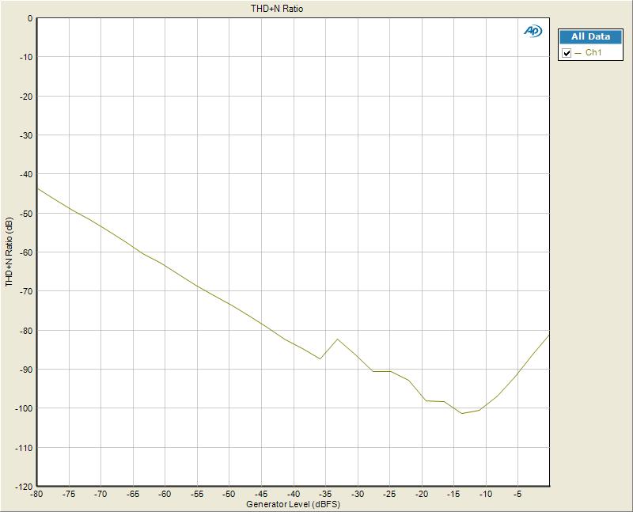Click the -80 tick on the horizontal axis
The image size is (633, 512).
(37, 494)
